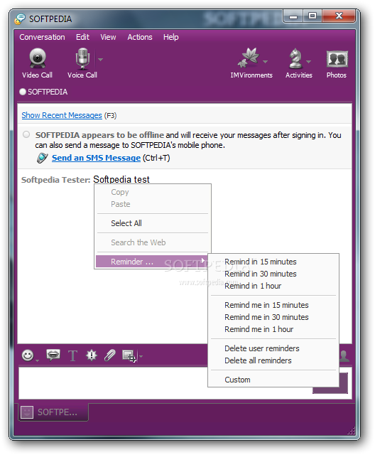Expand emoticon picker small arrow

pyautogui.click(x=38, y=360)
